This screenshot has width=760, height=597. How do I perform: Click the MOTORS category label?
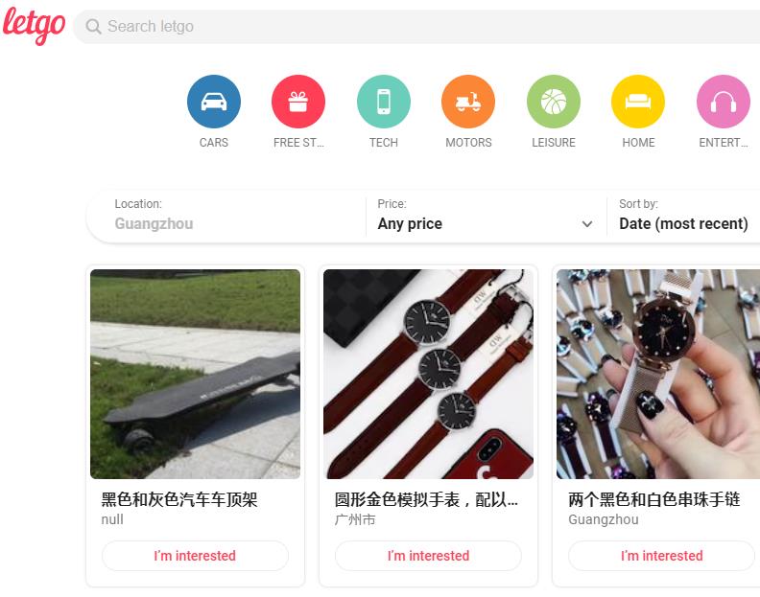(468, 143)
